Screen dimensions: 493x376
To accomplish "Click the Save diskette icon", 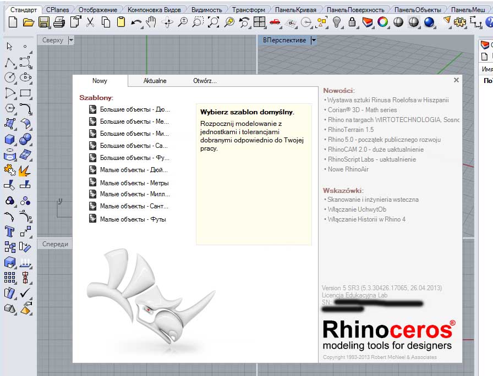I will click(44, 22).
